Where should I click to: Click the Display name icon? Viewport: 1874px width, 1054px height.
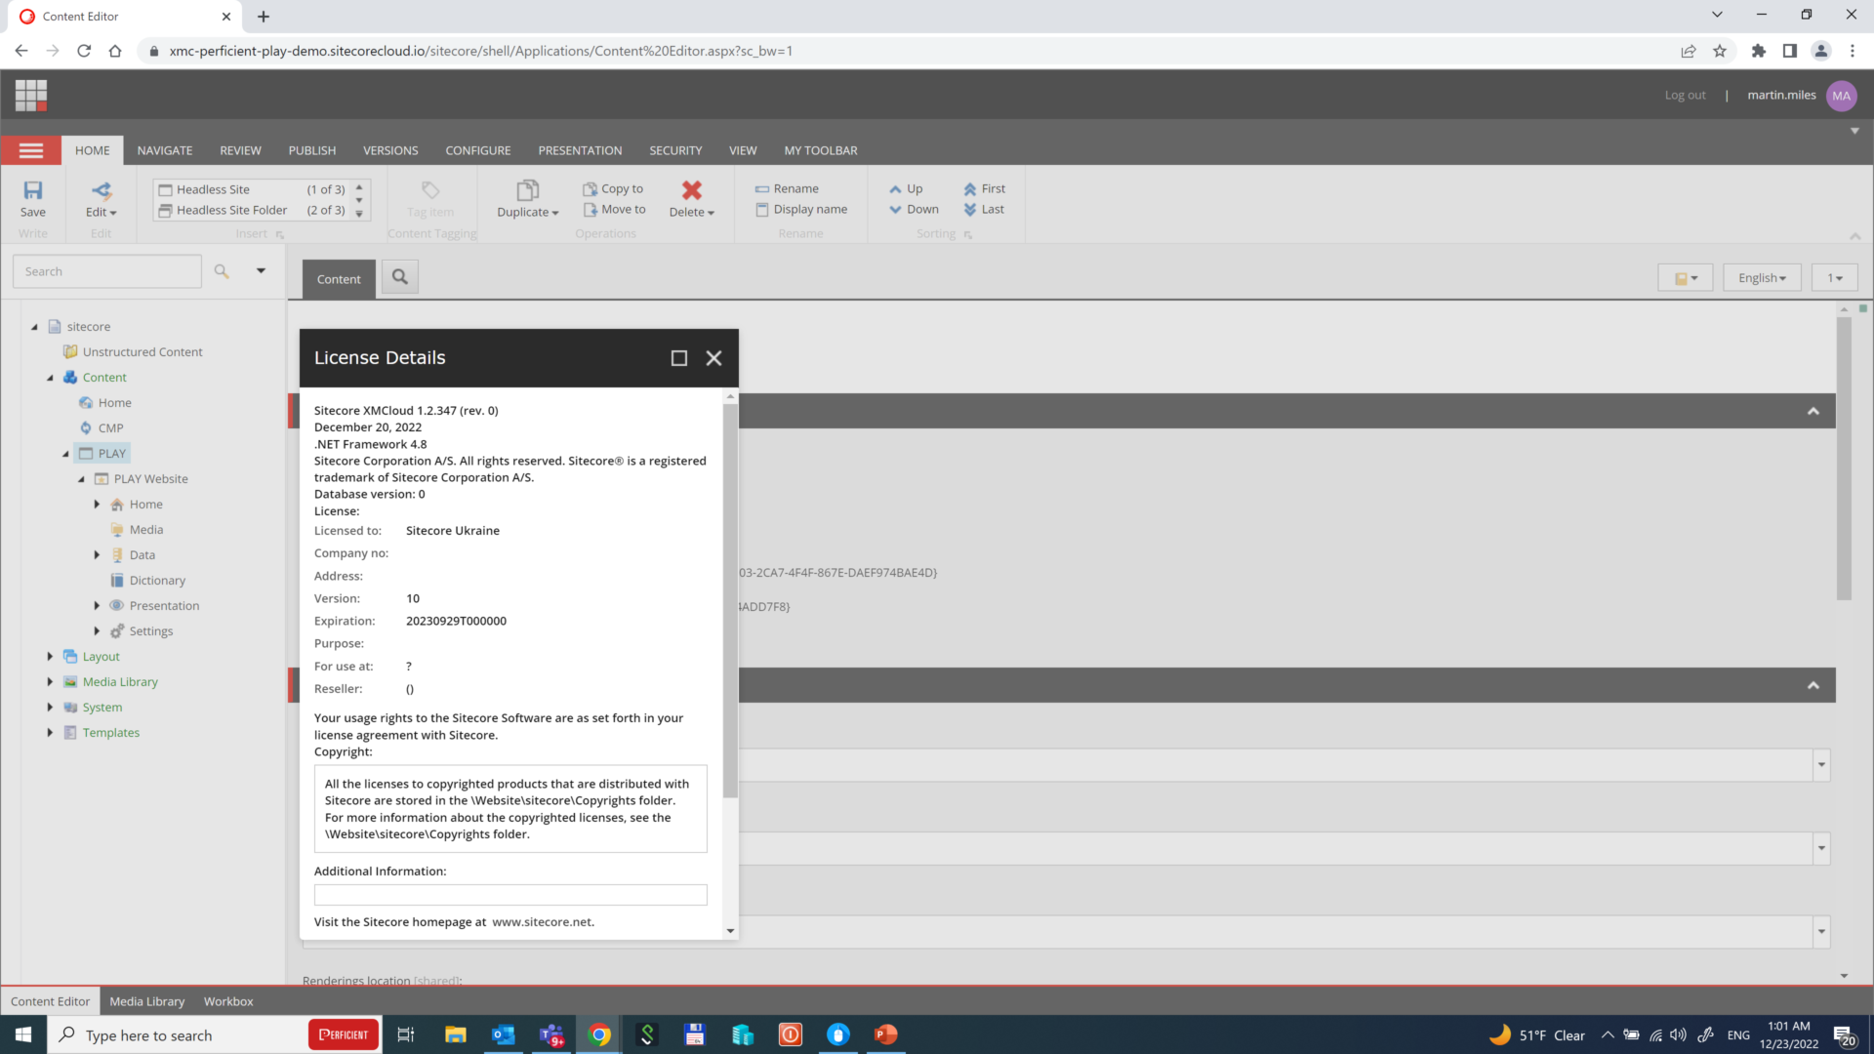coord(762,209)
